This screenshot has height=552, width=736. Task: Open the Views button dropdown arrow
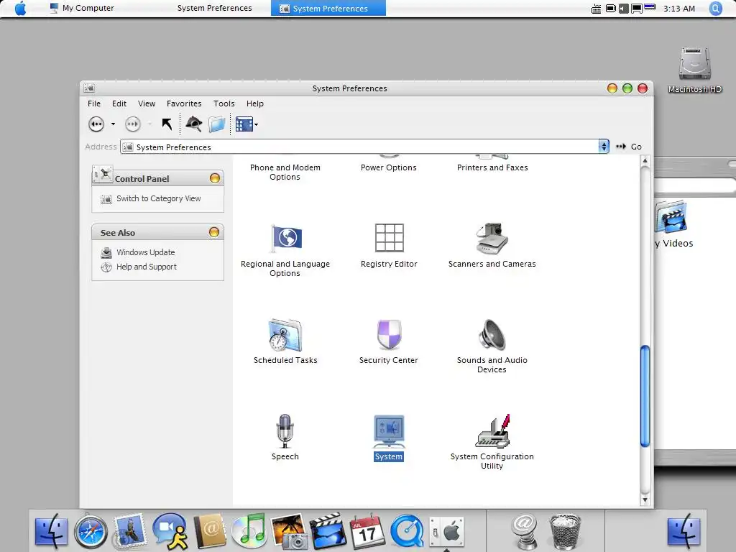coord(256,124)
